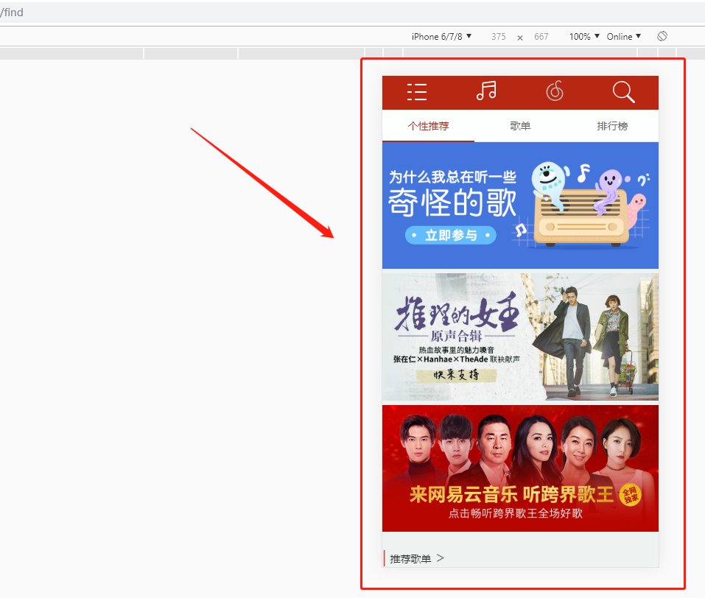Viewport: 705px width, 598px height.
Task: Edit the 375 viewport width field
Action: click(498, 36)
